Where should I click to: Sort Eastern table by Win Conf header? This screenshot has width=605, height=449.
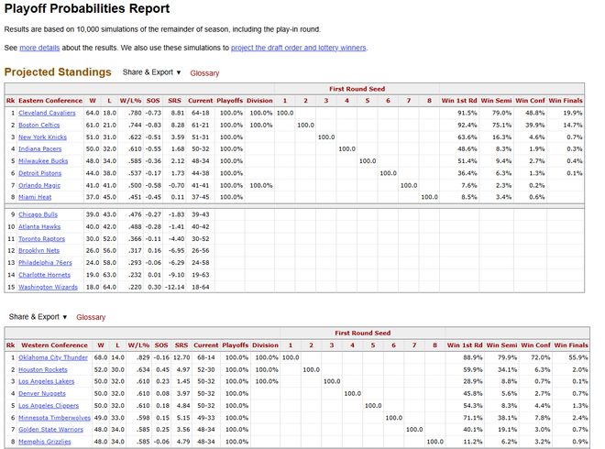(x=530, y=101)
